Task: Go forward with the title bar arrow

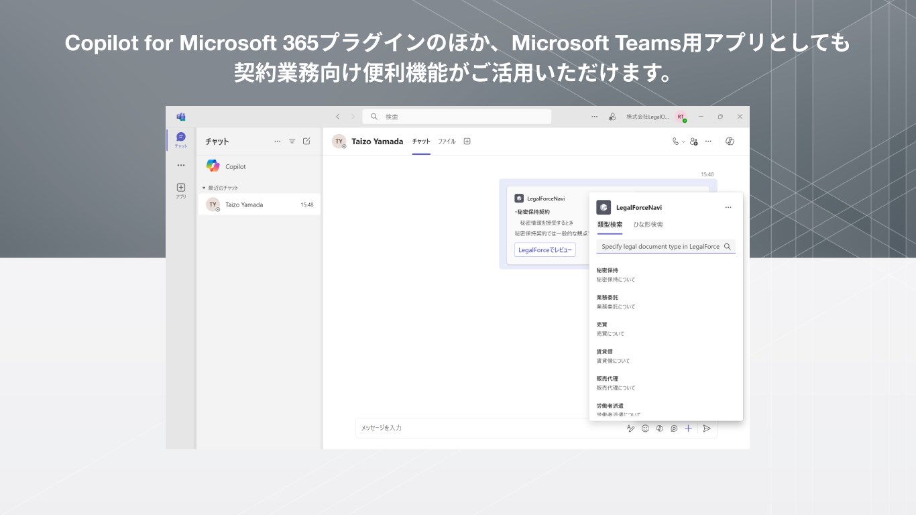Action: (353, 117)
